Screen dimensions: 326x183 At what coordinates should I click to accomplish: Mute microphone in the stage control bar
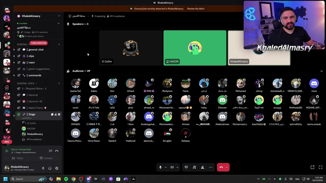click(x=160, y=167)
